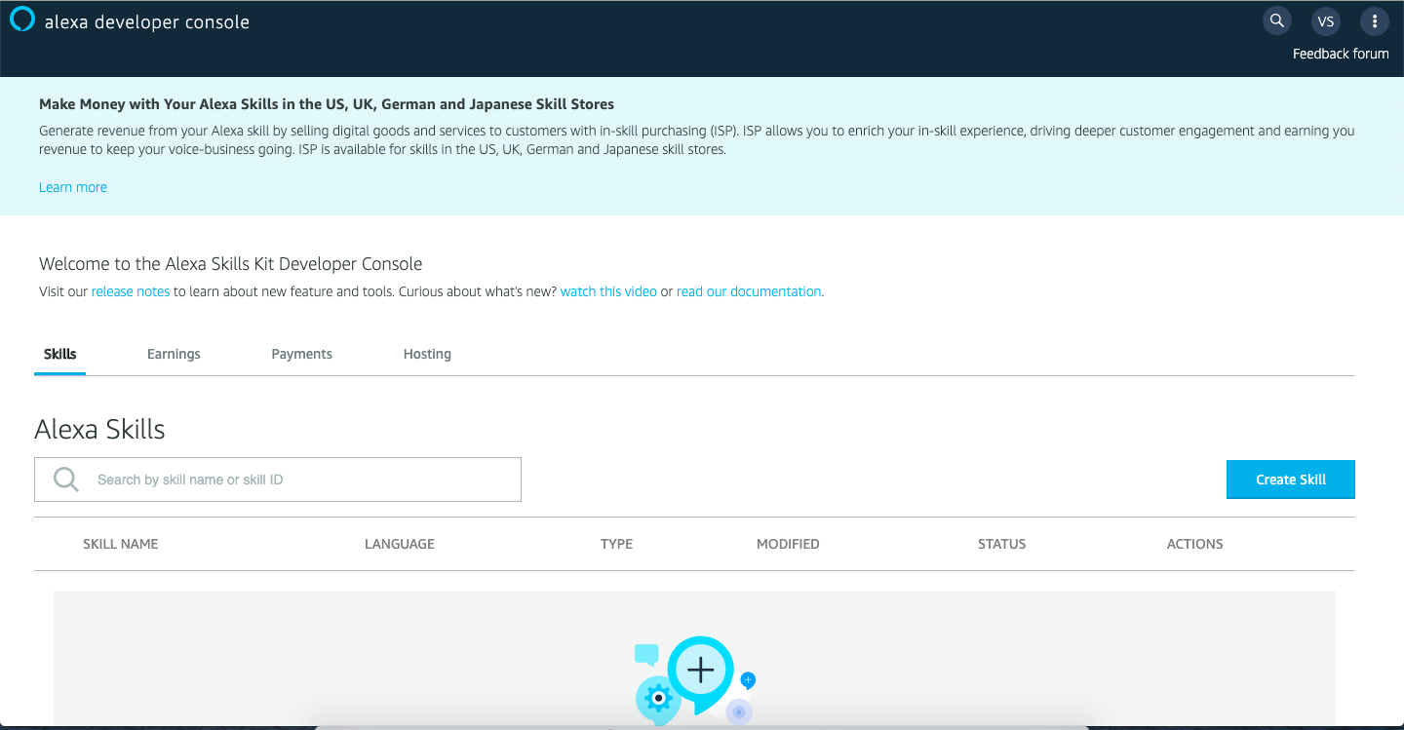
Task: Switch to the Hosting tab
Action: pos(427,354)
